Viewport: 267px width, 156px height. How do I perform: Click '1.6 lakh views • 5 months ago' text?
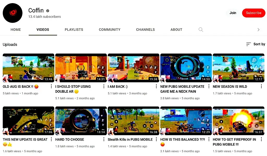(22, 151)
